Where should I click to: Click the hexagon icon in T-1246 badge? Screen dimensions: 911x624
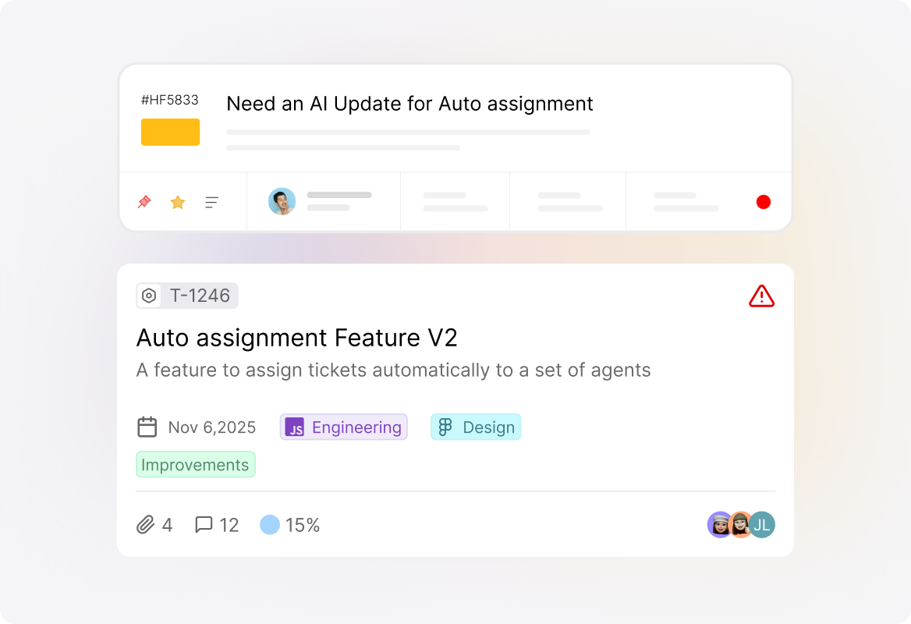149,296
